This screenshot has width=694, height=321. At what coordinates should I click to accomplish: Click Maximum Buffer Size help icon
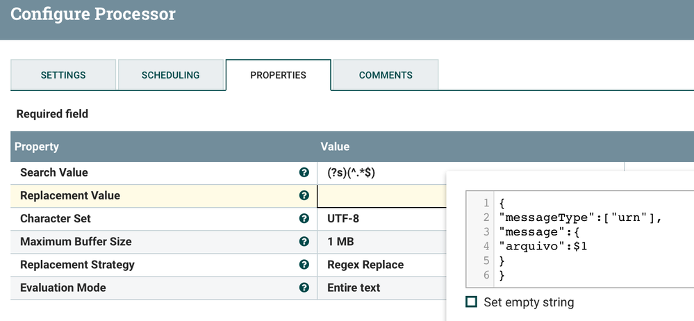pyautogui.click(x=304, y=242)
